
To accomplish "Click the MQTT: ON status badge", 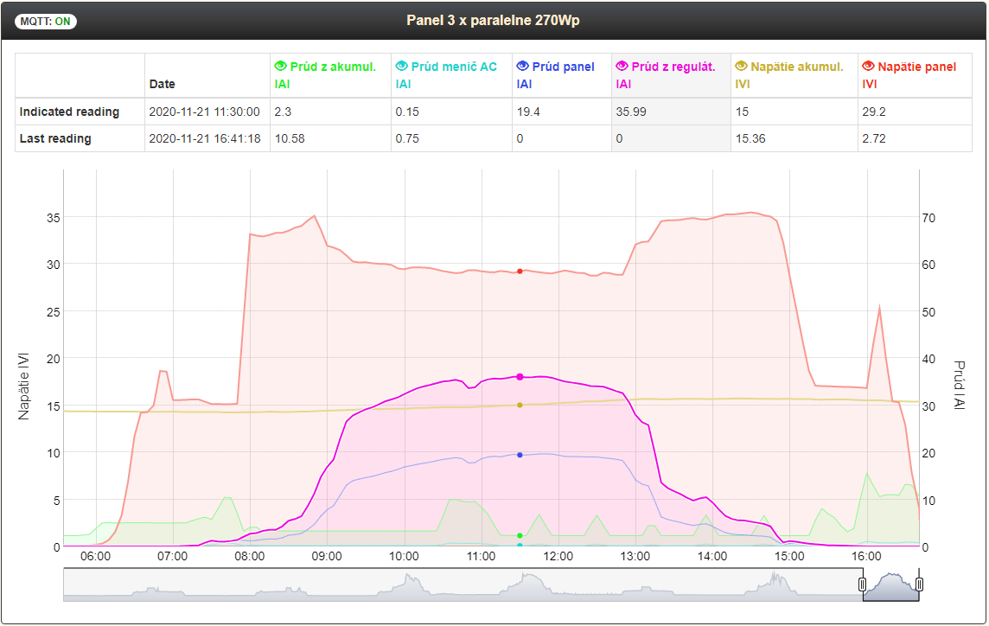I will point(46,22).
